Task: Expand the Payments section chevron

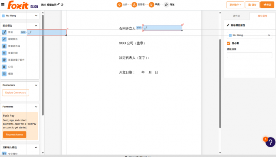Action: click(36, 107)
